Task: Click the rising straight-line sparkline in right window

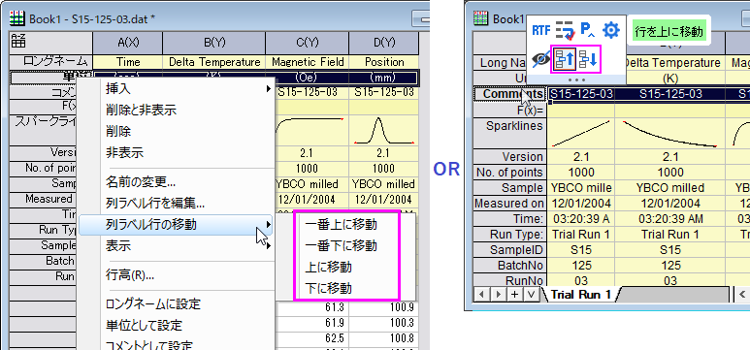Action: coord(580,133)
